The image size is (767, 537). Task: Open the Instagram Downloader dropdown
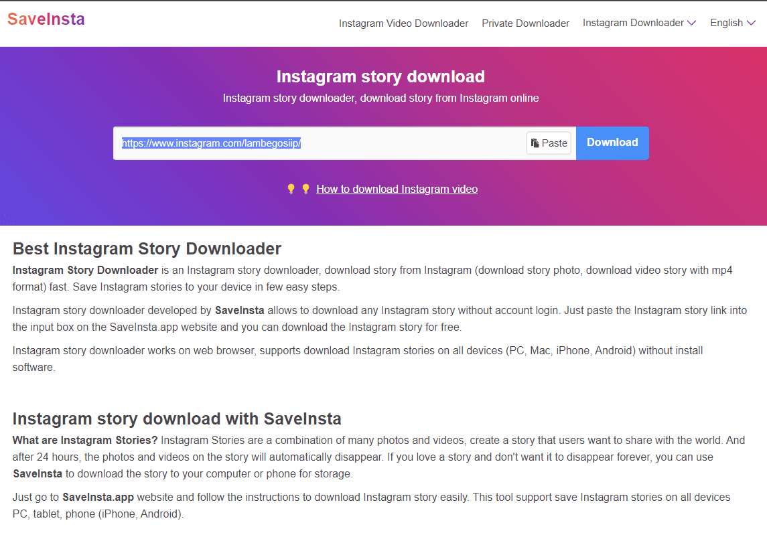point(634,22)
